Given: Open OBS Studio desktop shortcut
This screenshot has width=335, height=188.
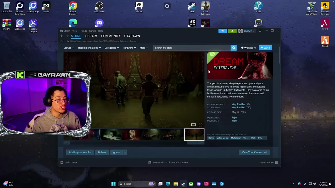Looking at the screenshot, I should coord(99,7).
